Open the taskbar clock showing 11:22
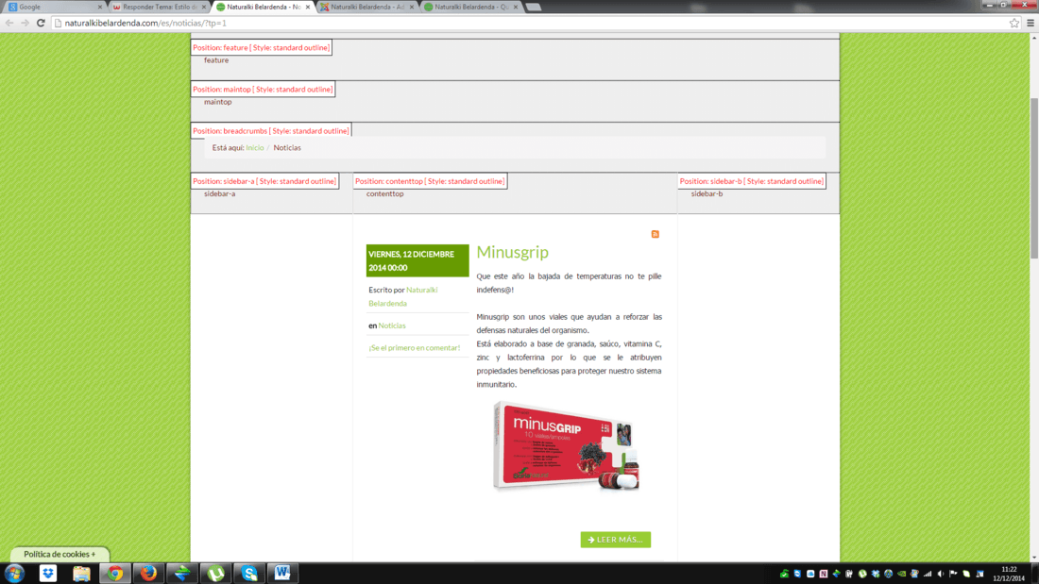The width and height of the screenshot is (1039, 584). point(1009,574)
